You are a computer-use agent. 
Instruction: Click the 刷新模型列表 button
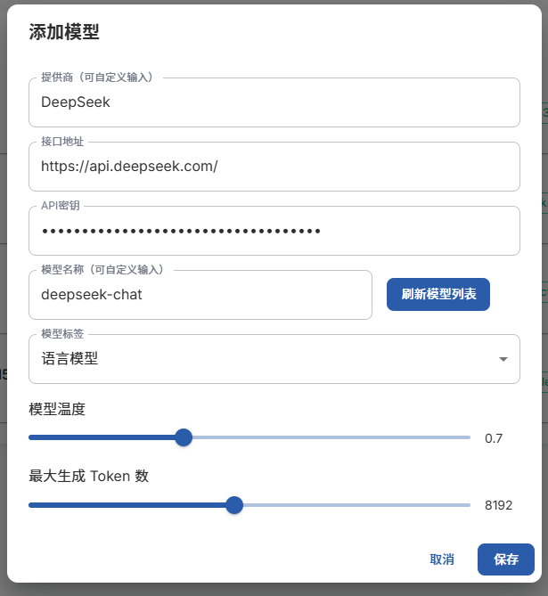[438, 294]
